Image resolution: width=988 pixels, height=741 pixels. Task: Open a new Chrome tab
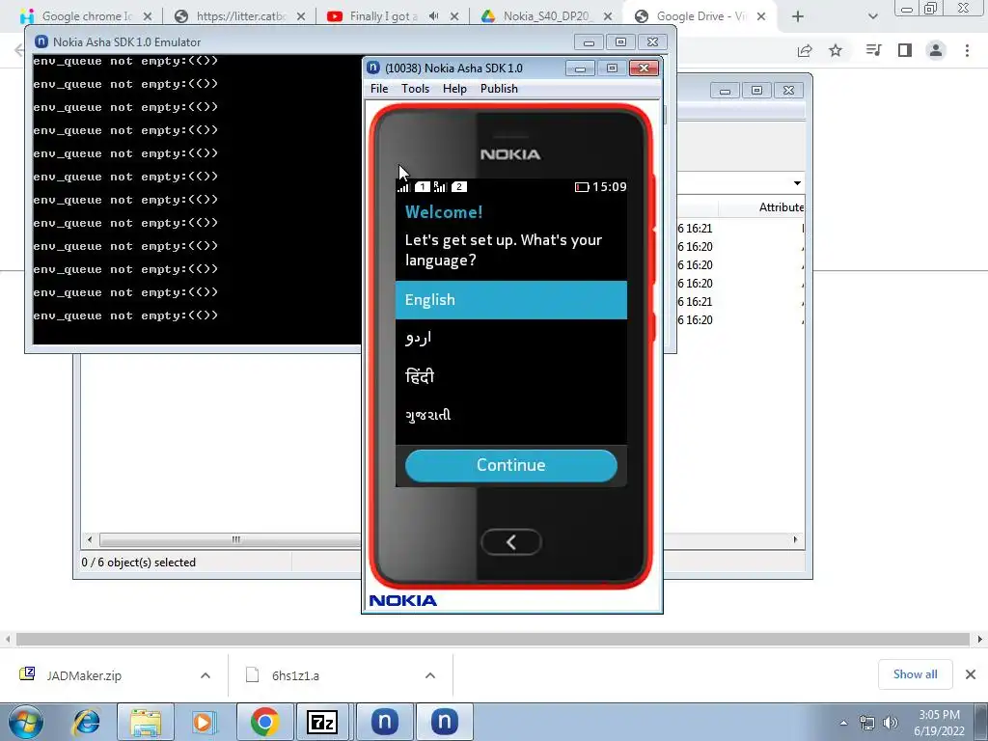pos(798,16)
